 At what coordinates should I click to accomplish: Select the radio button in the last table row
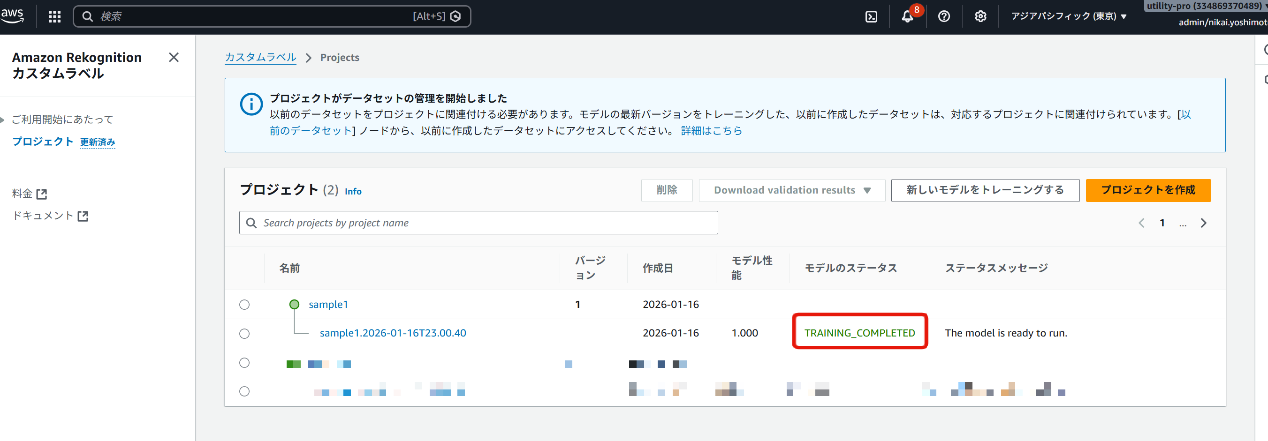click(245, 391)
